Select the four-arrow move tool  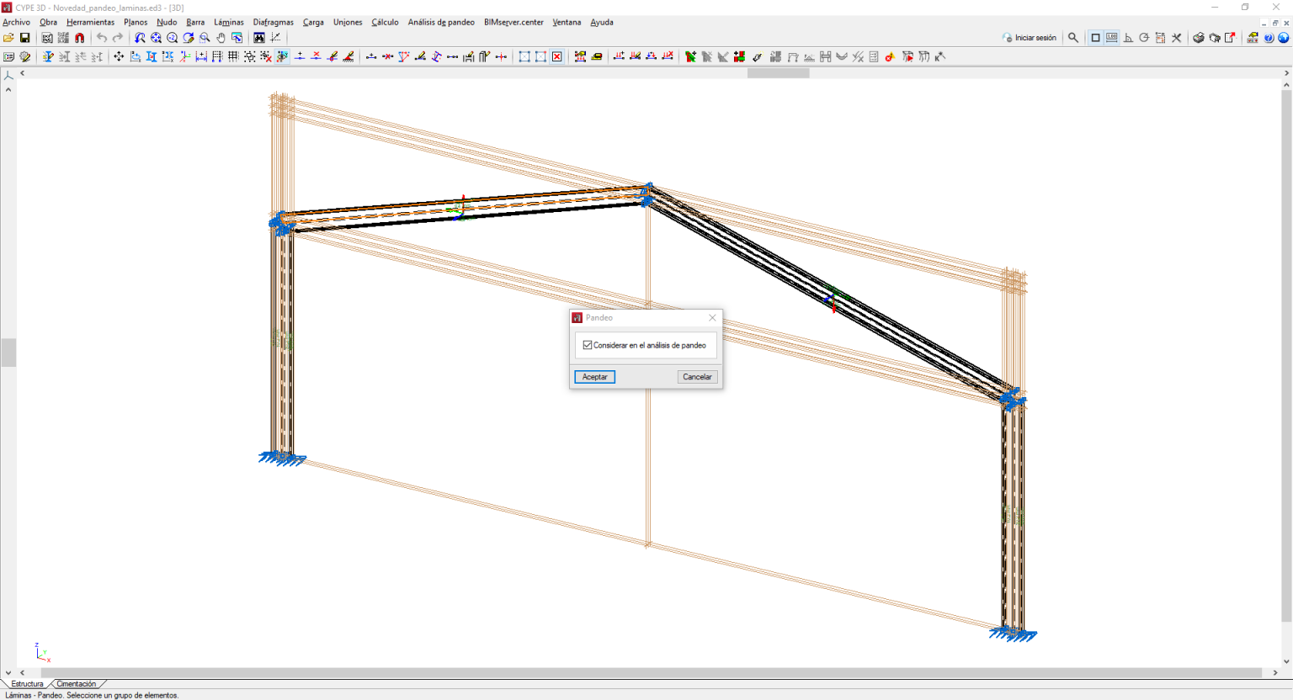(x=119, y=57)
